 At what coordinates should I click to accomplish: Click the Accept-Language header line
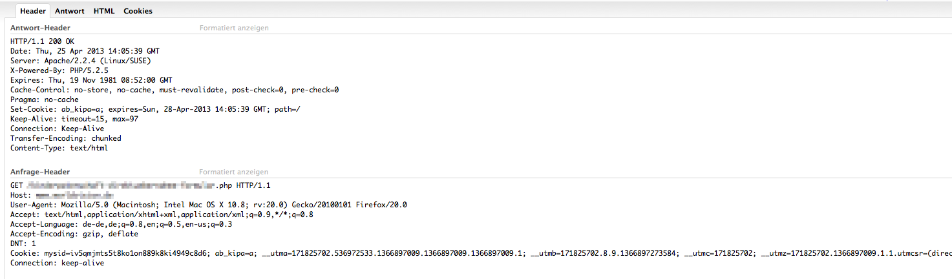(121, 224)
